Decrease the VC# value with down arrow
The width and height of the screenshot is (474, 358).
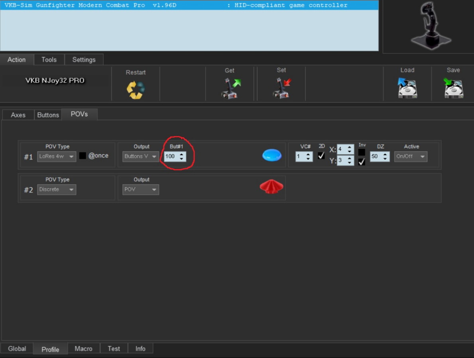tap(308, 159)
